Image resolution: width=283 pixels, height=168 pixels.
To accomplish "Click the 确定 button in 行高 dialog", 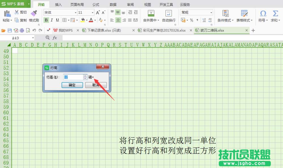I will coord(72,85).
